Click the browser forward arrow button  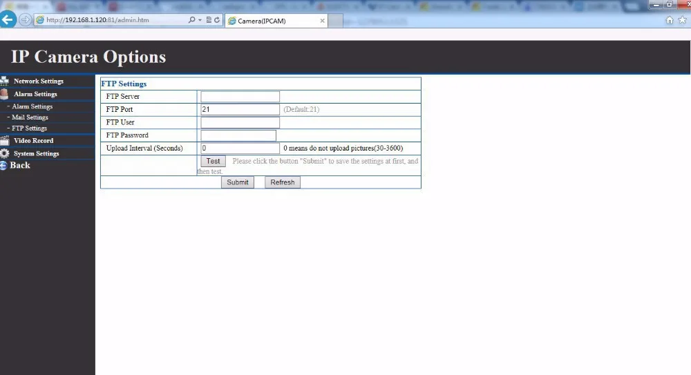[x=26, y=20]
